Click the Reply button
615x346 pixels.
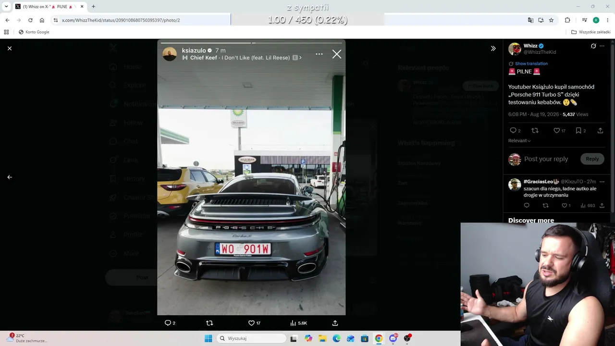[x=592, y=159]
